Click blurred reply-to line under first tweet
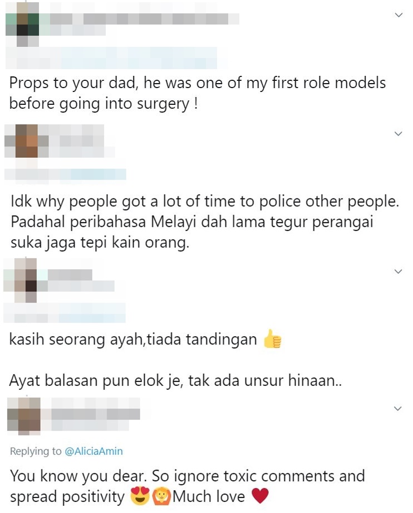The height and width of the screenshot is (513, 413). tap(111, 58)
